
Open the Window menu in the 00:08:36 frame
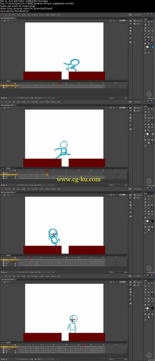tap(53, 189)
